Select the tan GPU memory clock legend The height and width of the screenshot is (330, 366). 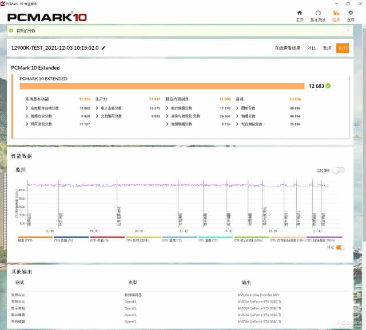[288, 239]
